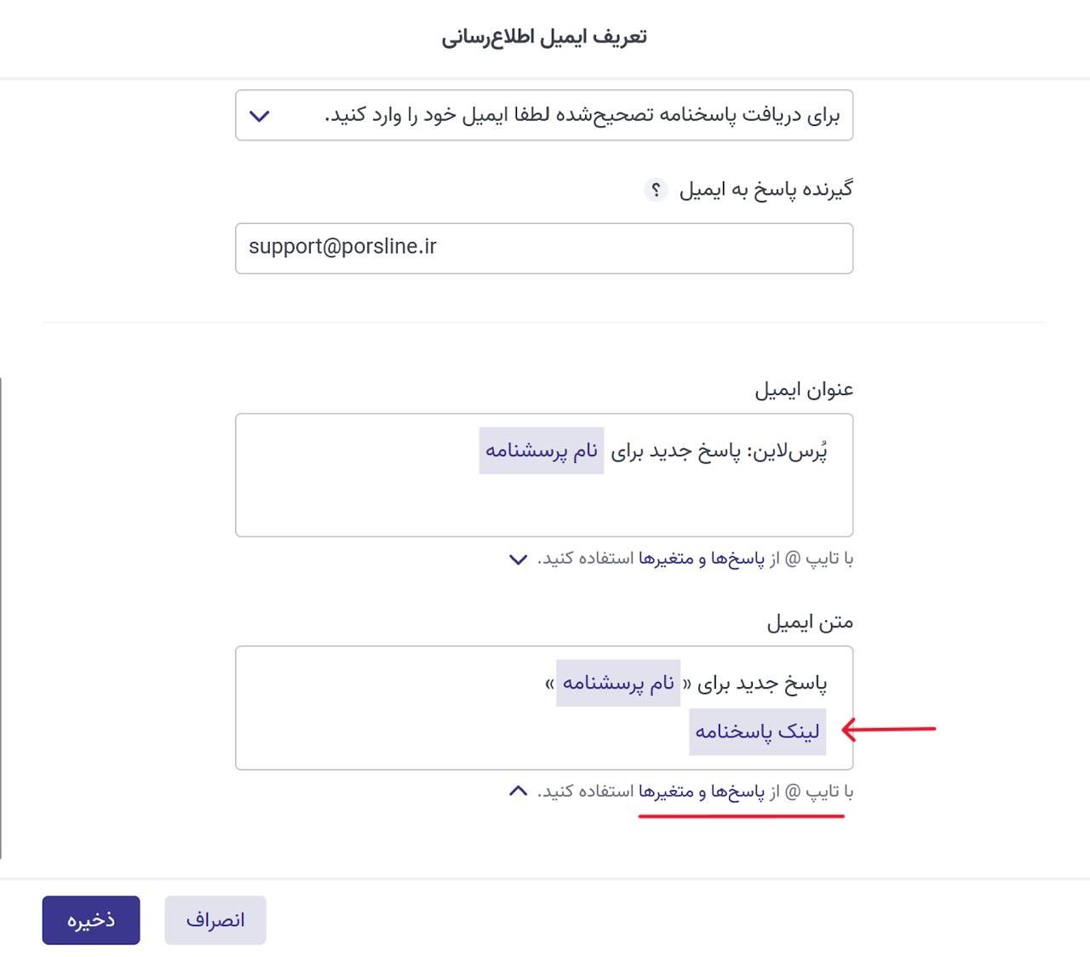Click the پُرس‌لاین: پاسخ جدید برای subject text
Viewport: 1090px width, 957px height.
pyautogui.click(x=720, y=450)
